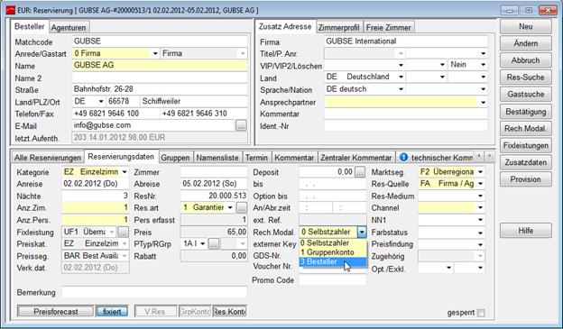Open the Res-Quelle dropdown
Screen dimensions: 563x329
pos(480,184)
